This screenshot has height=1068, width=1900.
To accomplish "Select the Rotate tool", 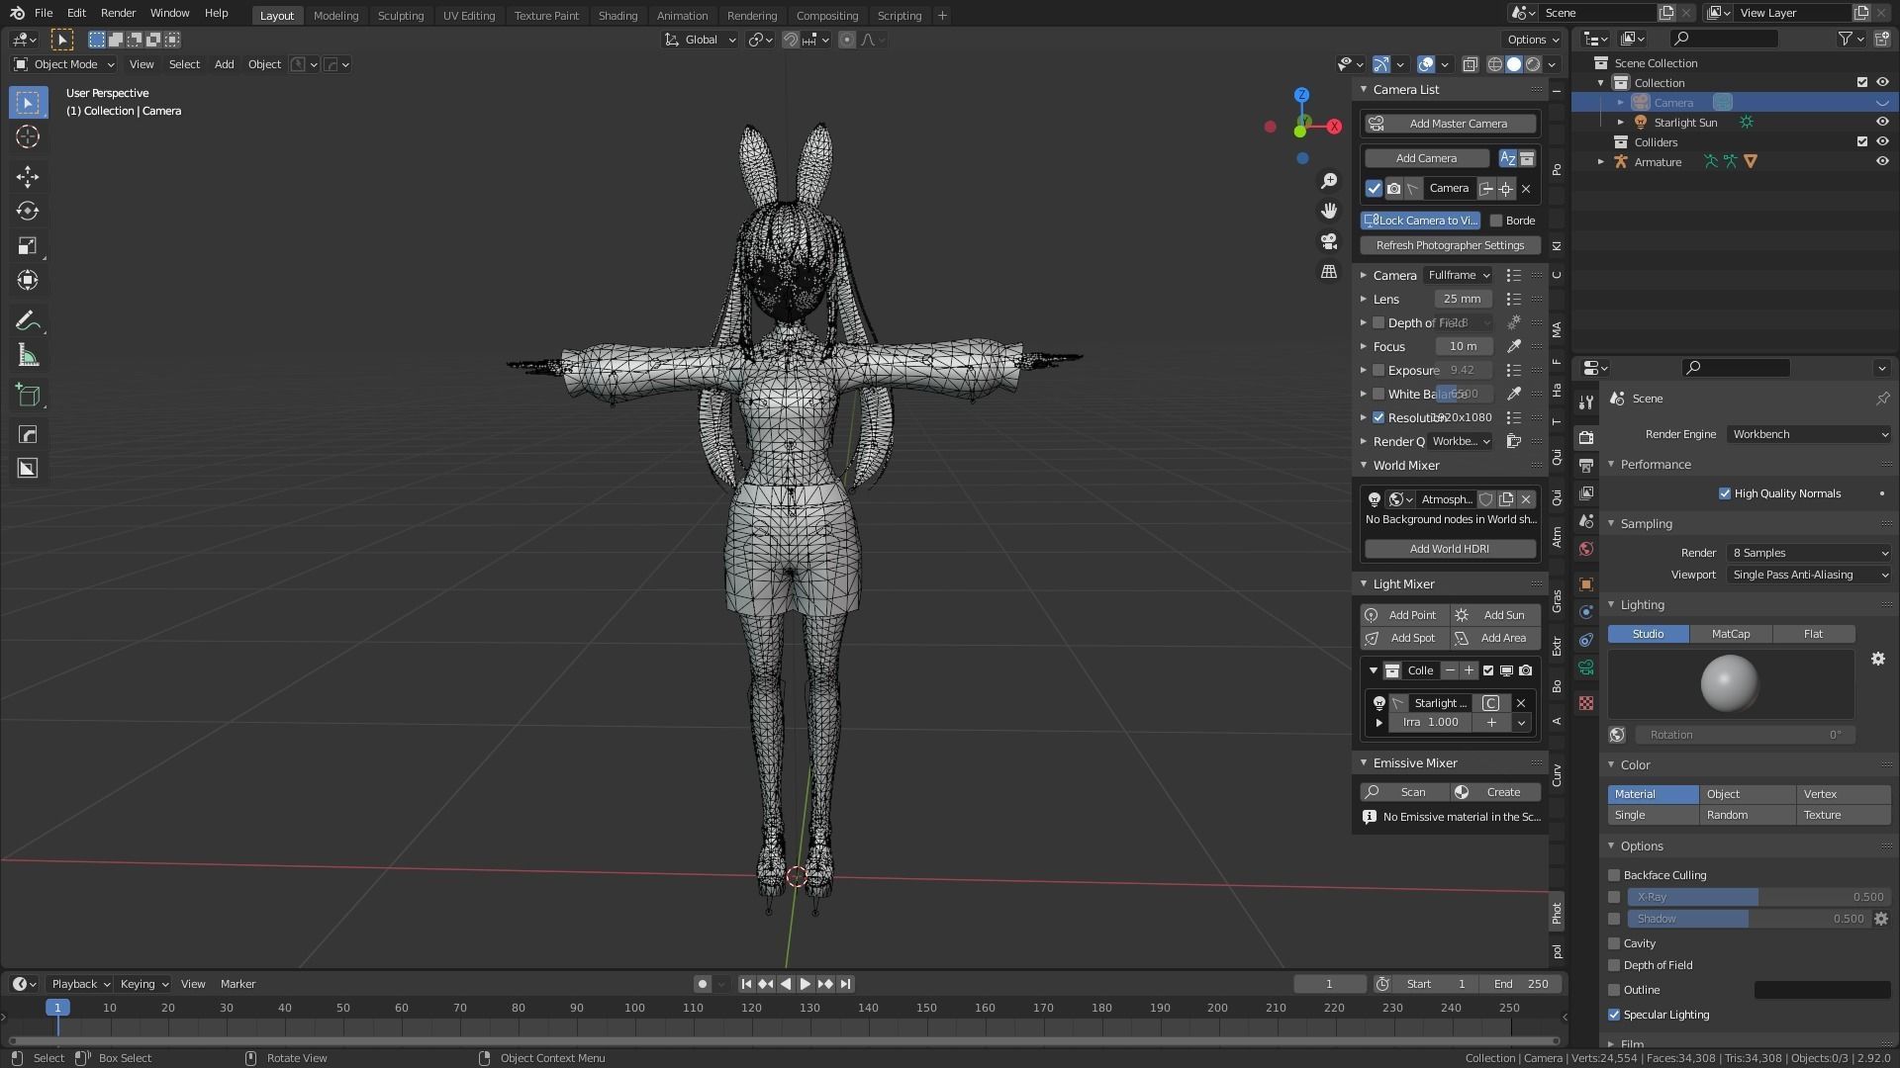I will tap(28, 211).
